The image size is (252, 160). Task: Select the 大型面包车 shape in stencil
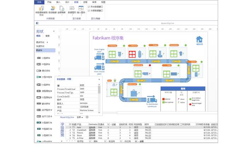click(x=45, y=98)
